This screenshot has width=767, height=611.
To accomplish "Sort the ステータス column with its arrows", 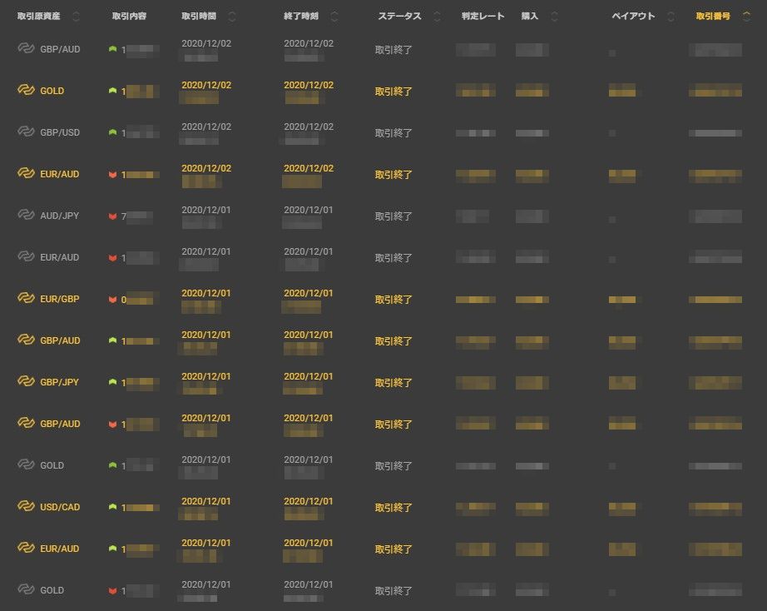I will [x=438, y=17].
